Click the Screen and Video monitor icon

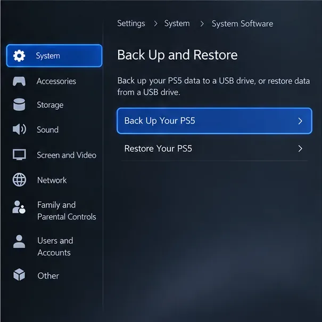[19, 155]
